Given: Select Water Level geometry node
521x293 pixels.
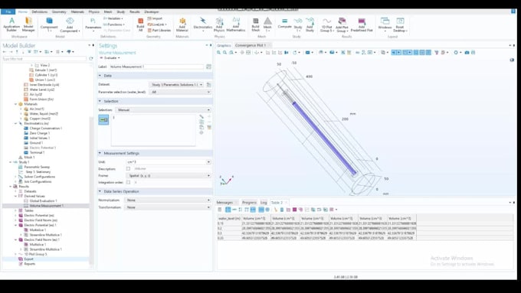Looking at the screenshot, I should coord(42,90).
